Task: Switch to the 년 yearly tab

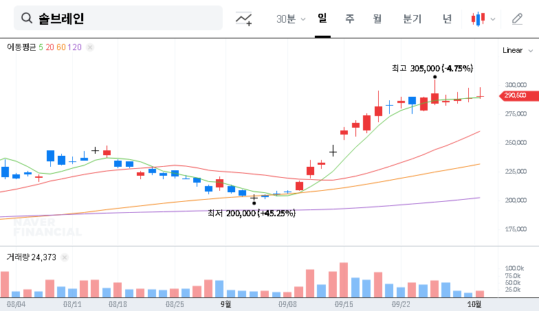Action: click(447, 19)
